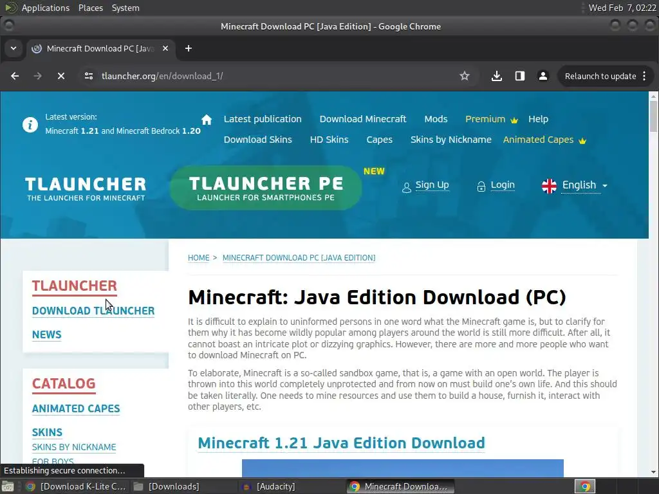Open Latest publication nav item

263,119
